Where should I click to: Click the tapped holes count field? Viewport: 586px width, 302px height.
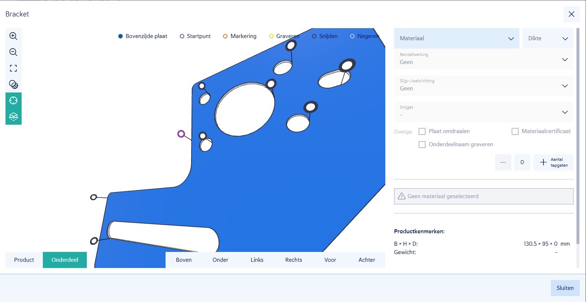click(x=522, y=162)
